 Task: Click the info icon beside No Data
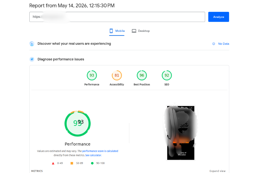pyautogui.click(x=214, y=44)
